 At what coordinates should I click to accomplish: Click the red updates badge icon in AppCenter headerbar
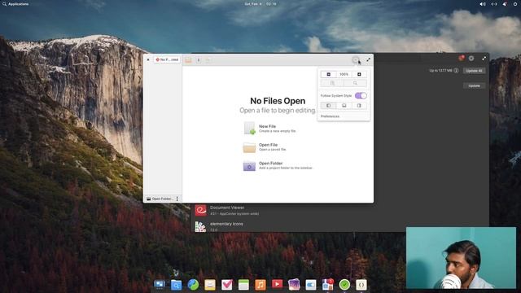462,58
